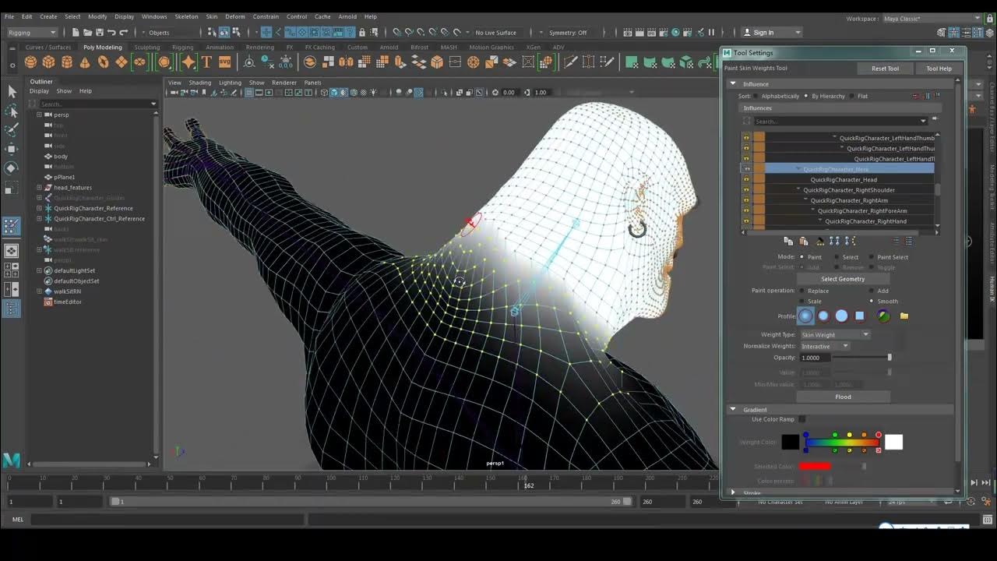Open the Rigging menu set dropdown
The width and height of the screenshot is (997, 561).
point(31,32)
